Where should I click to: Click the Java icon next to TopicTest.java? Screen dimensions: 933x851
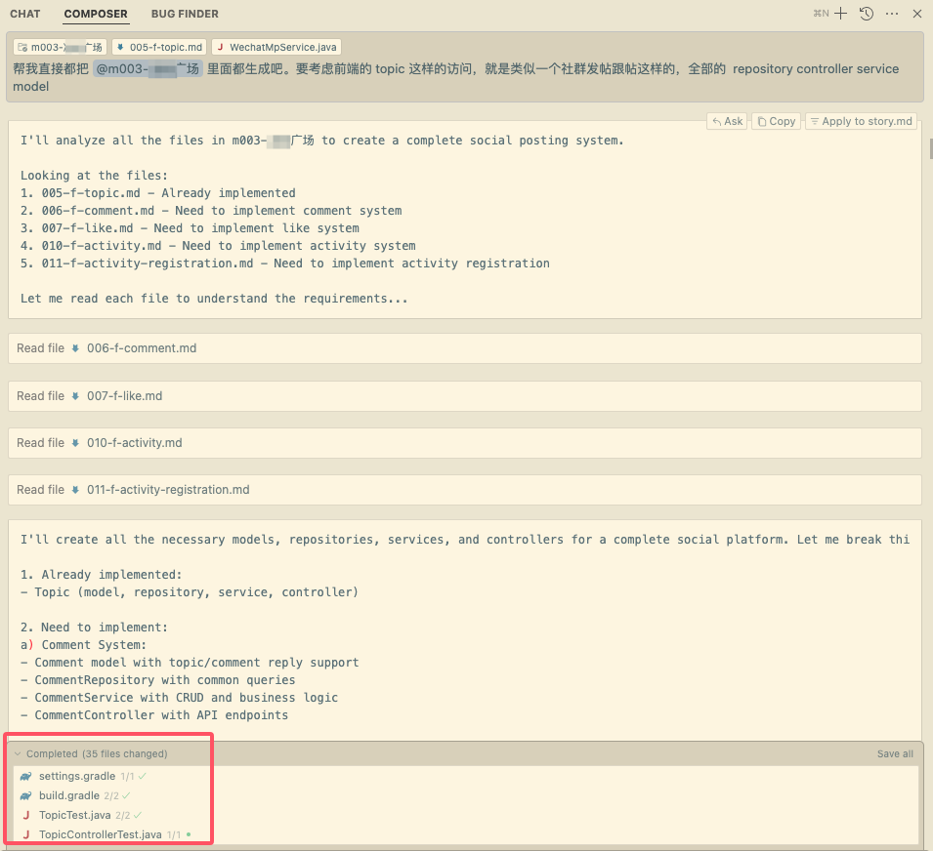pyautogui.click(x=25, y=815)
